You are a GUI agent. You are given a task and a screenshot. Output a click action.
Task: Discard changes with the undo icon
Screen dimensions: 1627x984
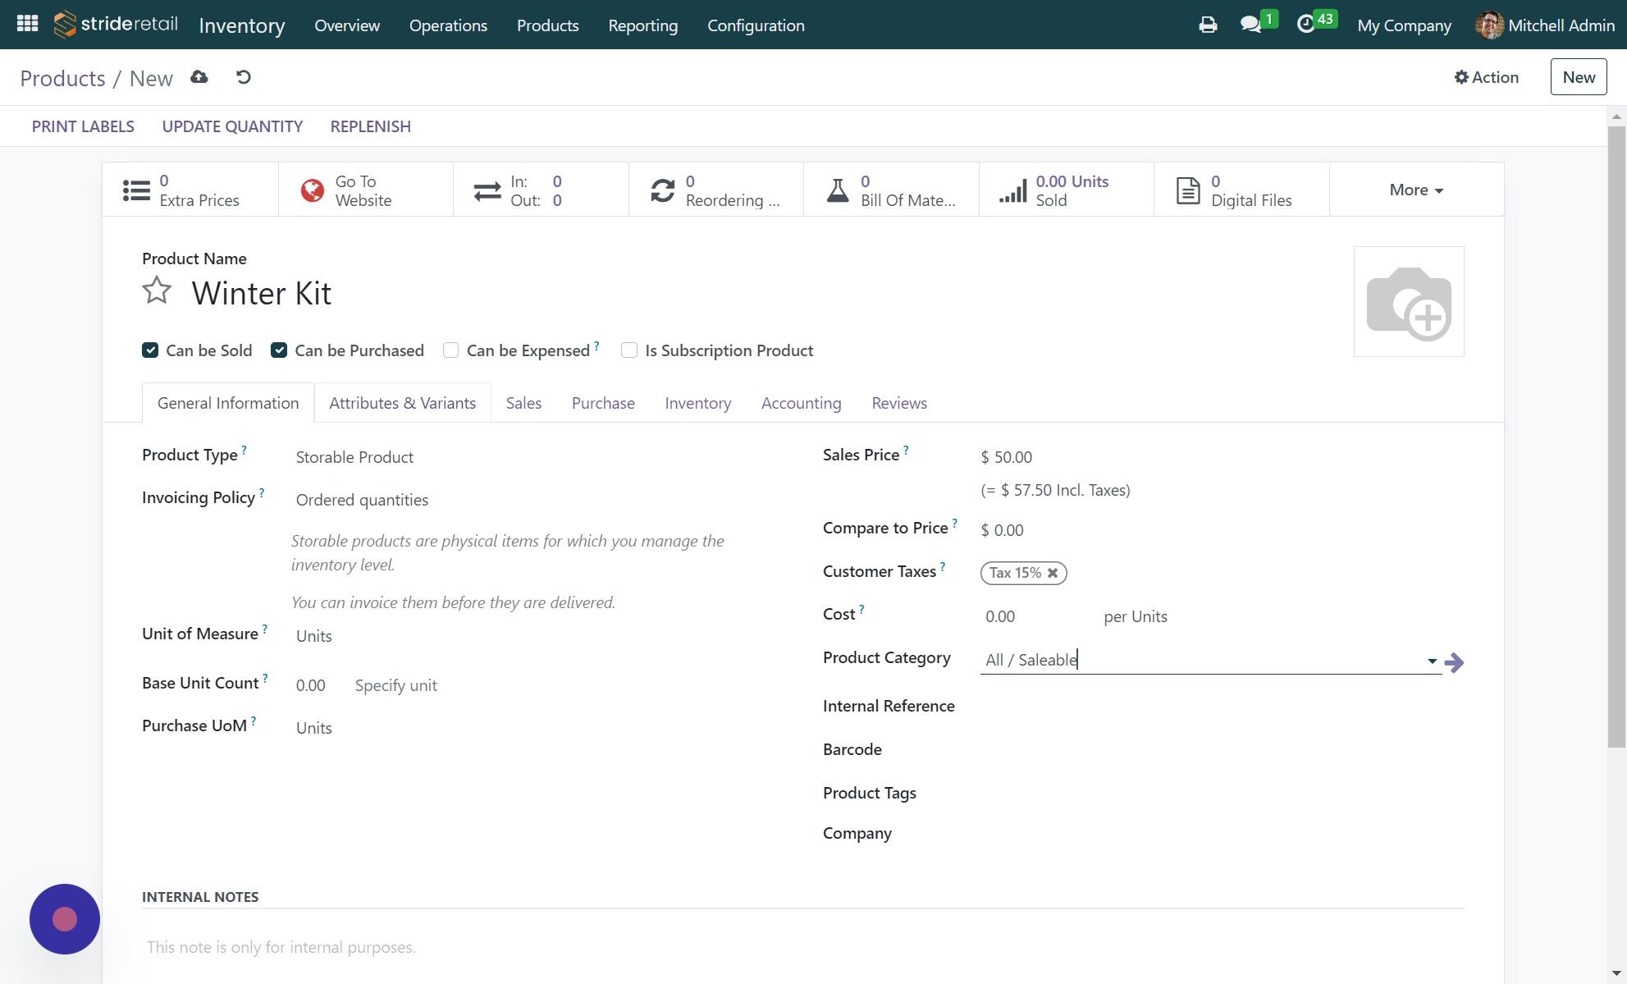[243, 77]
